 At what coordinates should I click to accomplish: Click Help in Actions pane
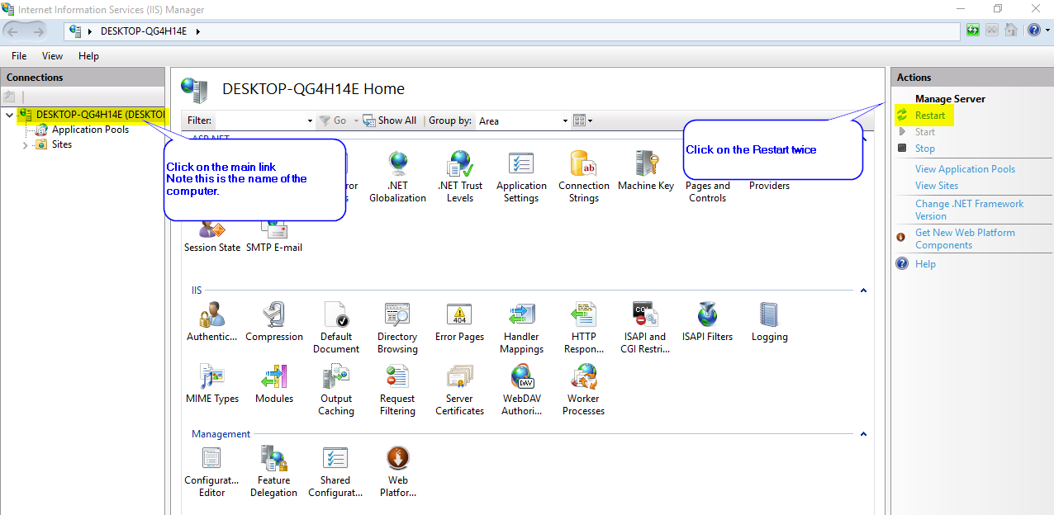tap(925, 264)
